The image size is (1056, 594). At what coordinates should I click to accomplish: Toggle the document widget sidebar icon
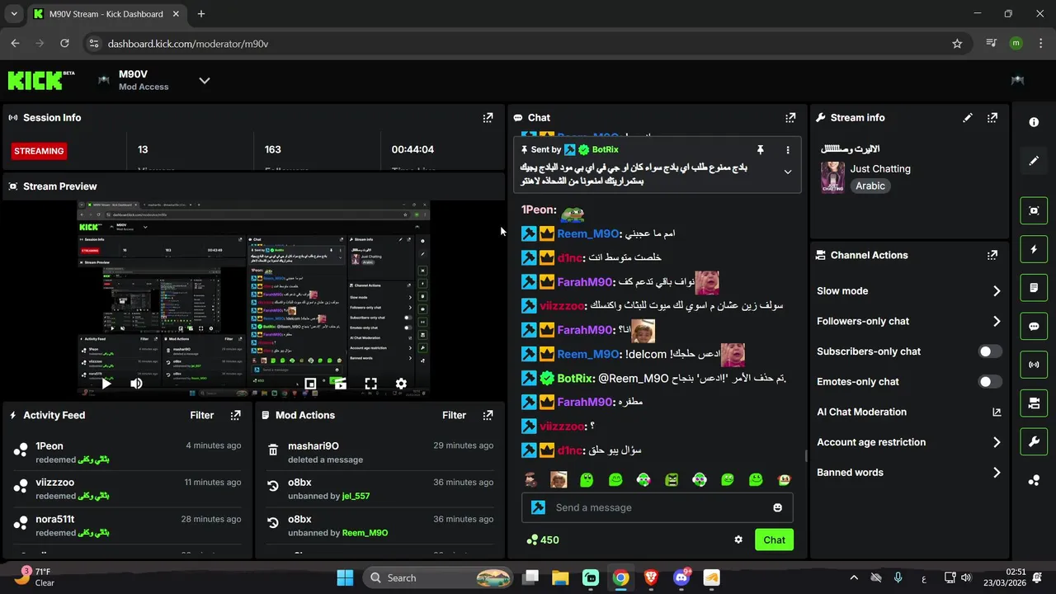(1034, 288)
